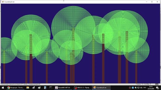
Task: Close the Случайный лес window
Action: [x=157, y=2]
